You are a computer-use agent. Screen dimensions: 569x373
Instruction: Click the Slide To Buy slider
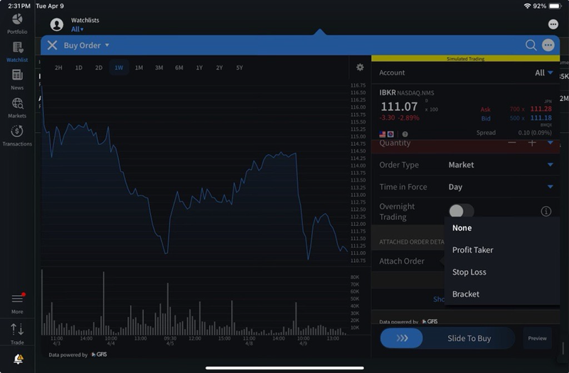click(x=447, y=338)
